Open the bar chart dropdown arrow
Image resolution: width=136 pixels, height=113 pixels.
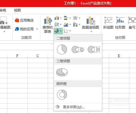(70, 18)
